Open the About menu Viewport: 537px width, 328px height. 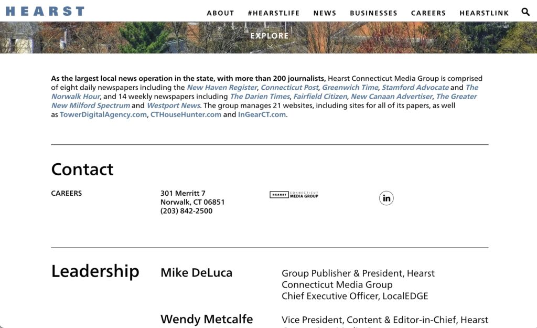click(220, 13)
